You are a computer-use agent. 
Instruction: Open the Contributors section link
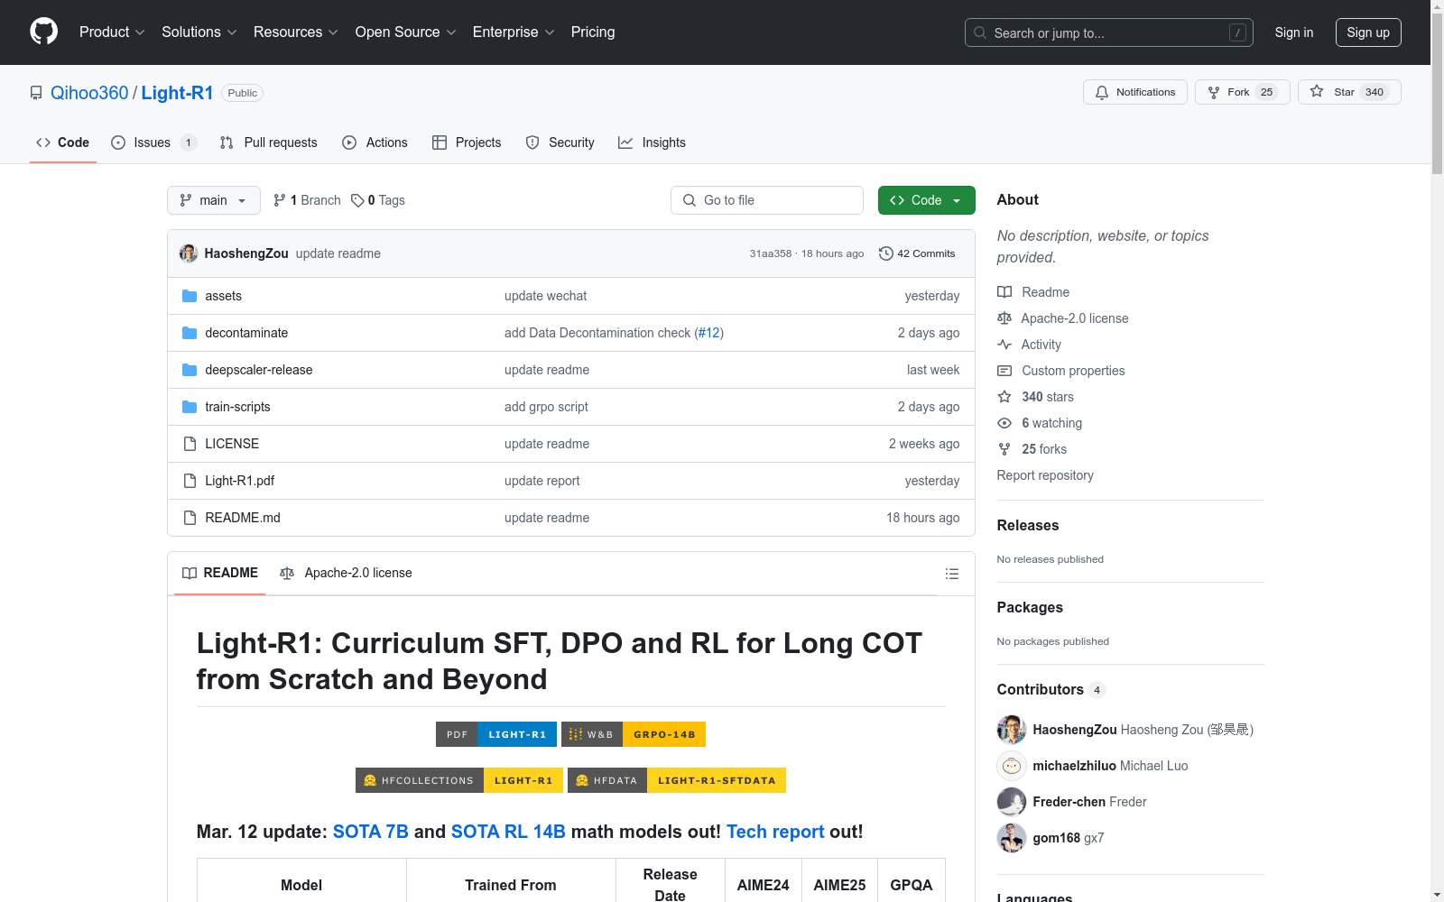point(1051,689)
